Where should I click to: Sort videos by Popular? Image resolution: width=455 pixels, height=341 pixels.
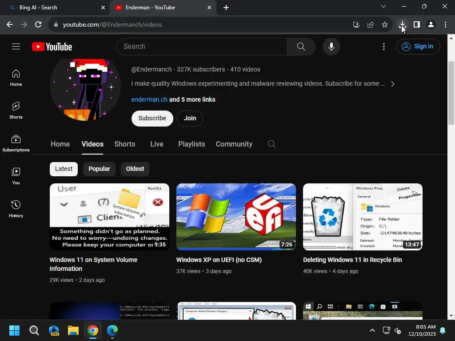point(99,169)
